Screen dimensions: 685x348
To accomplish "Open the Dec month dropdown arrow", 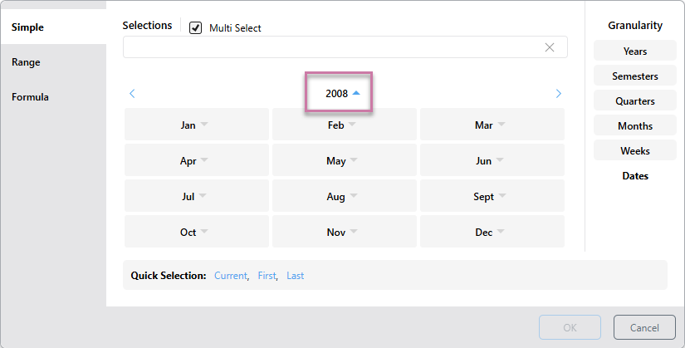I will pos(501,233).
